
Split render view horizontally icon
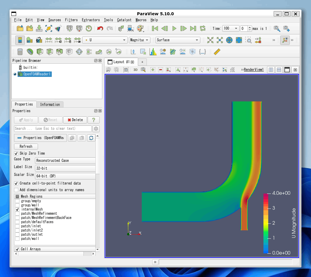click(271, 70)
